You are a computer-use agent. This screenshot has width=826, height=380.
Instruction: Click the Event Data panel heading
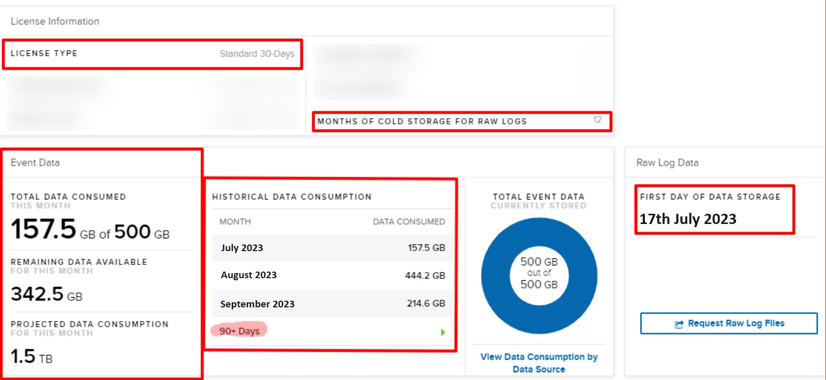(x=35, y=163)
